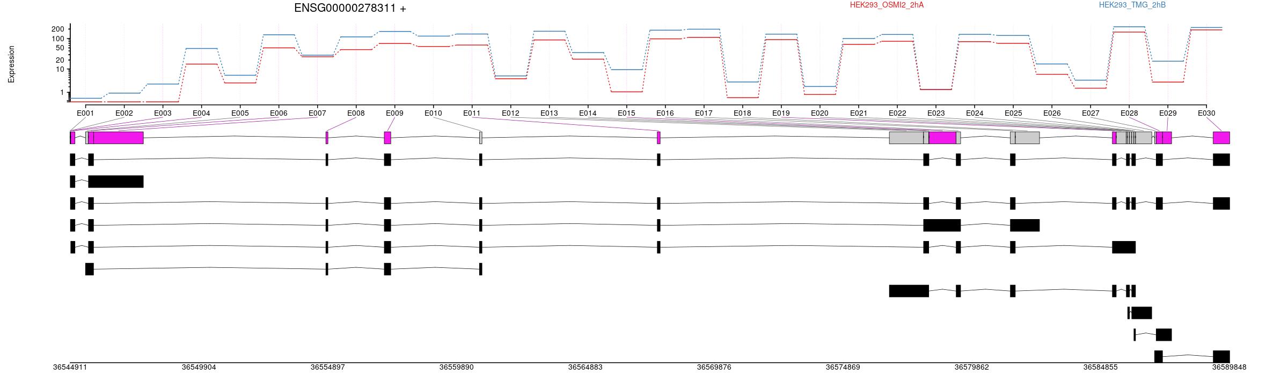Screen dimensions: 1288x375
Task: Click exon label E030
Action: click(x=1206, y=113)
